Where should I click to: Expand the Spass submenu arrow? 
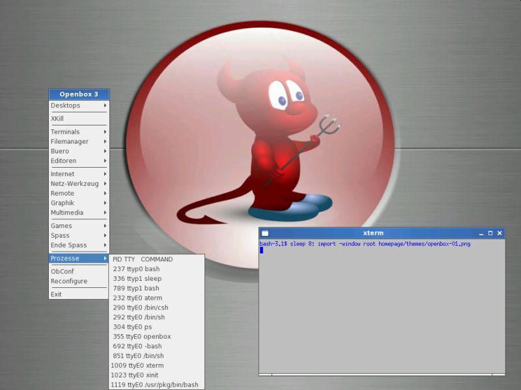[105, 235]
